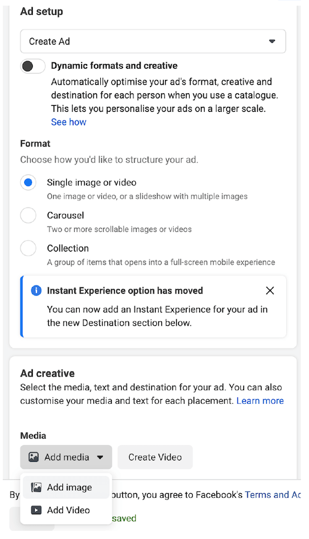Click the Add media caret arrow
The height and width of the screenshot is (539, 309).
[100, 457]
